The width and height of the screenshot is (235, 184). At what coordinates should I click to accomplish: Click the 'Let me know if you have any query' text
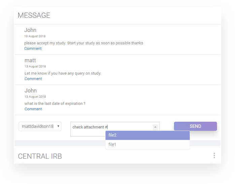tap(63, 73)
